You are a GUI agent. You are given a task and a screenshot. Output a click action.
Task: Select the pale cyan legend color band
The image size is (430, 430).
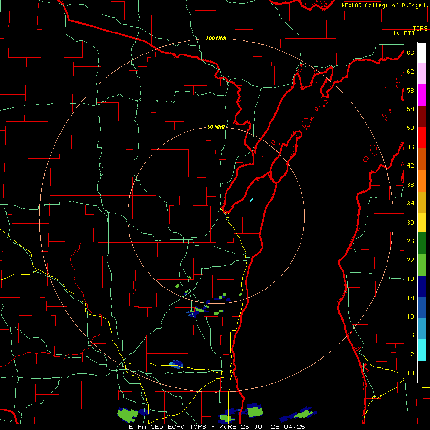(422, 350)
